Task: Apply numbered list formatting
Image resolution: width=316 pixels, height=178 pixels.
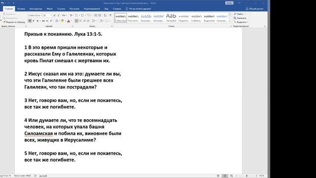Action: (x=82, y=15)
